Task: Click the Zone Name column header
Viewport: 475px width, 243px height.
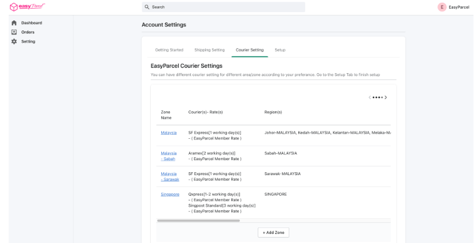Action: point(166,115)
